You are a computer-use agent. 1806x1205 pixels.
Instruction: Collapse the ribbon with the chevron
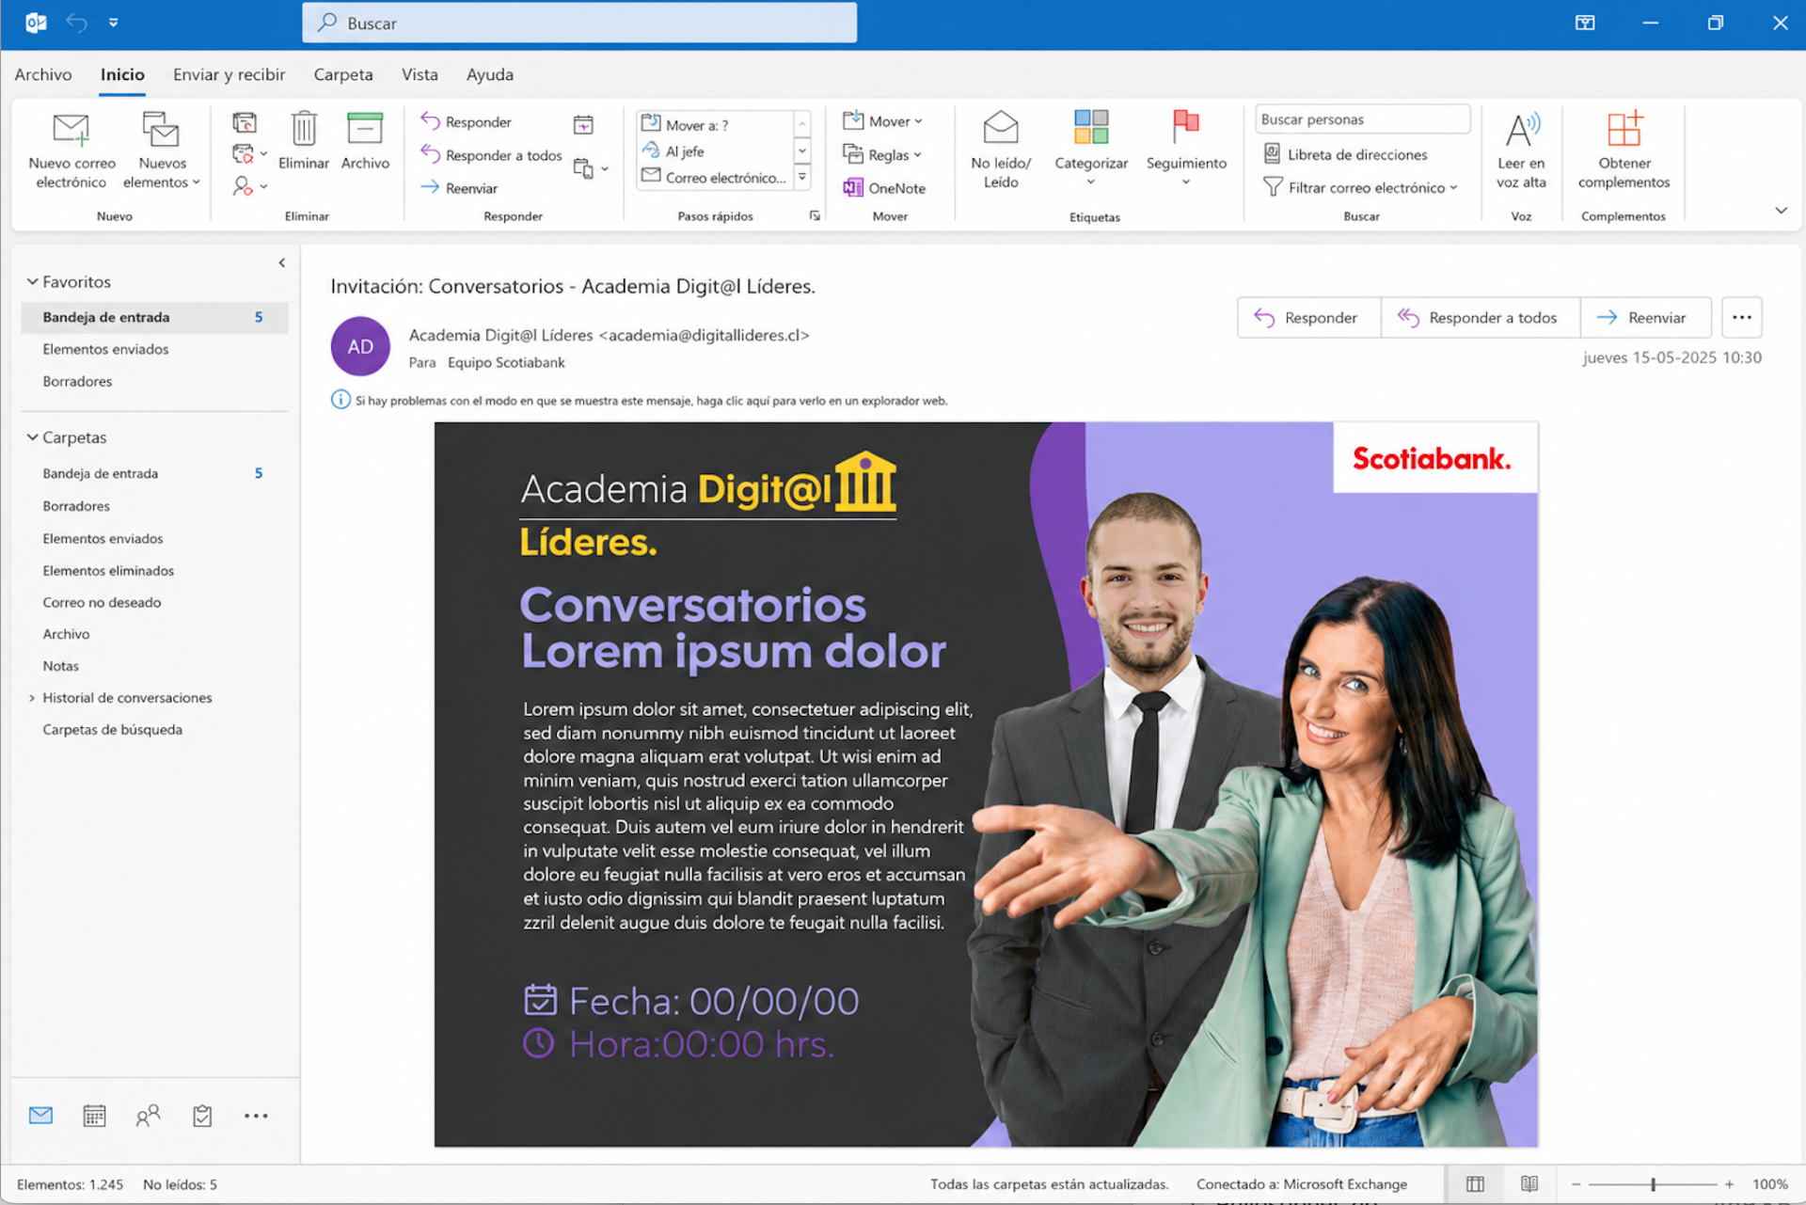(x=1781, y=211)
